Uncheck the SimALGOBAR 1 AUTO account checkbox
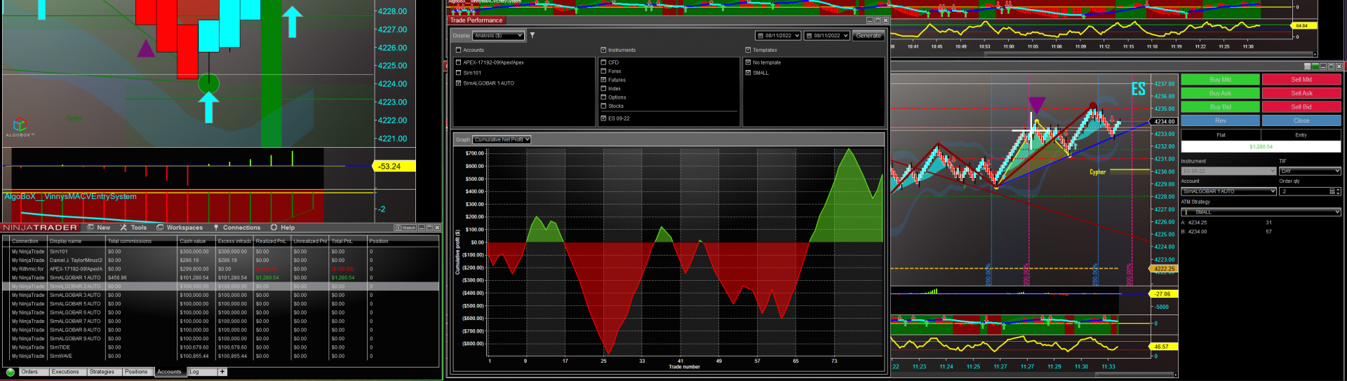 coord(459,83)
